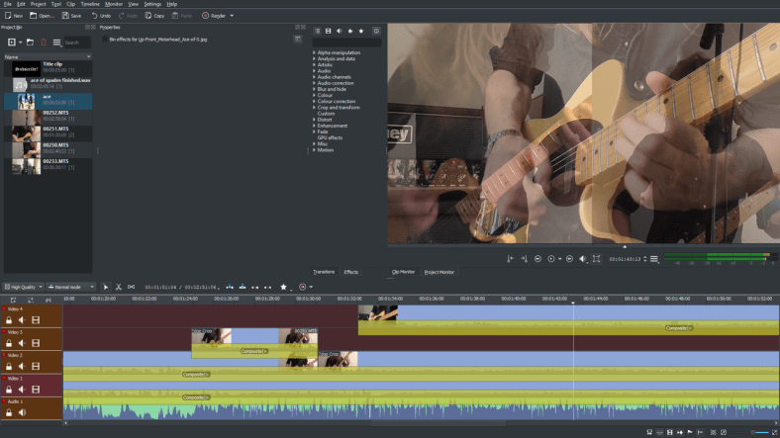Expand the Crop and transform category
The width and height of the screenshot is (780, 438).
pyautogui.click(x=314, y=107)
